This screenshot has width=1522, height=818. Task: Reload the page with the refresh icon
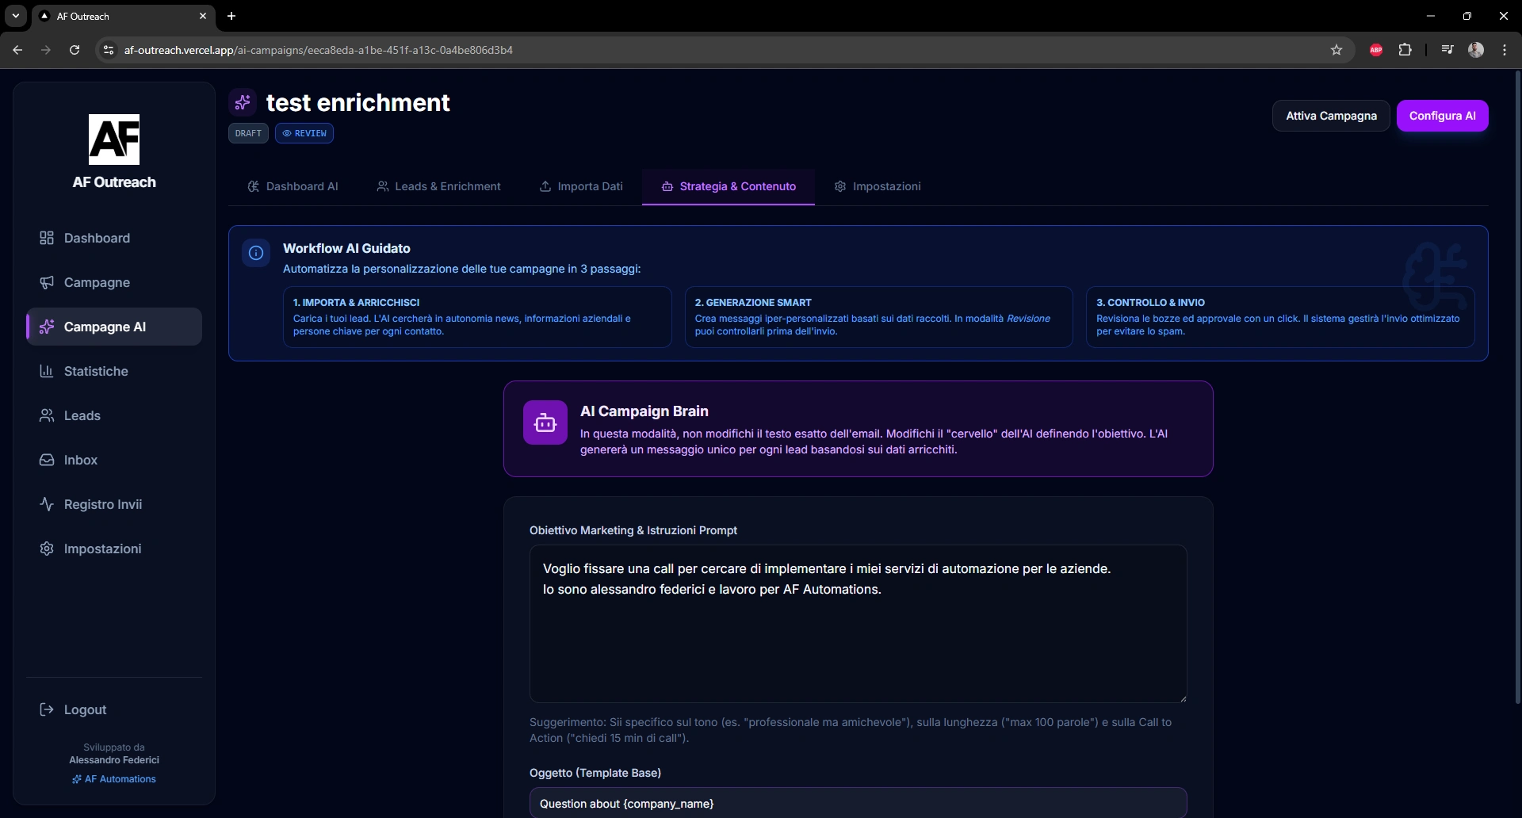[x=75, y=50]
